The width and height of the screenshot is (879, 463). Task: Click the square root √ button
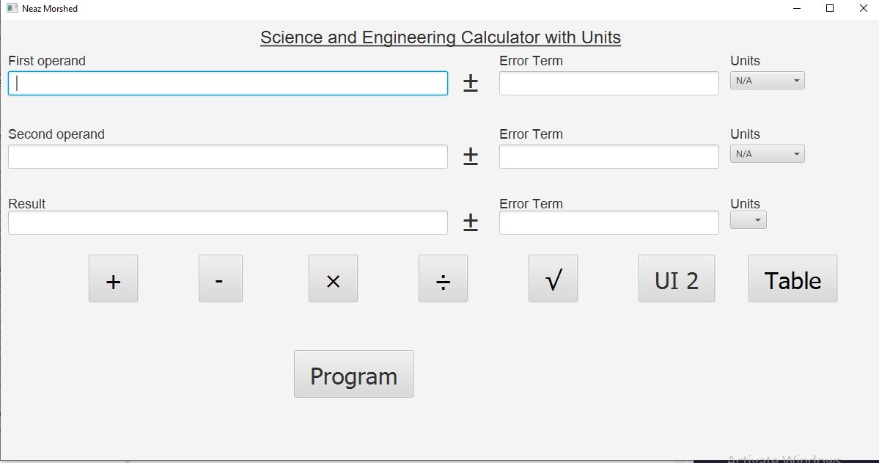553,278
